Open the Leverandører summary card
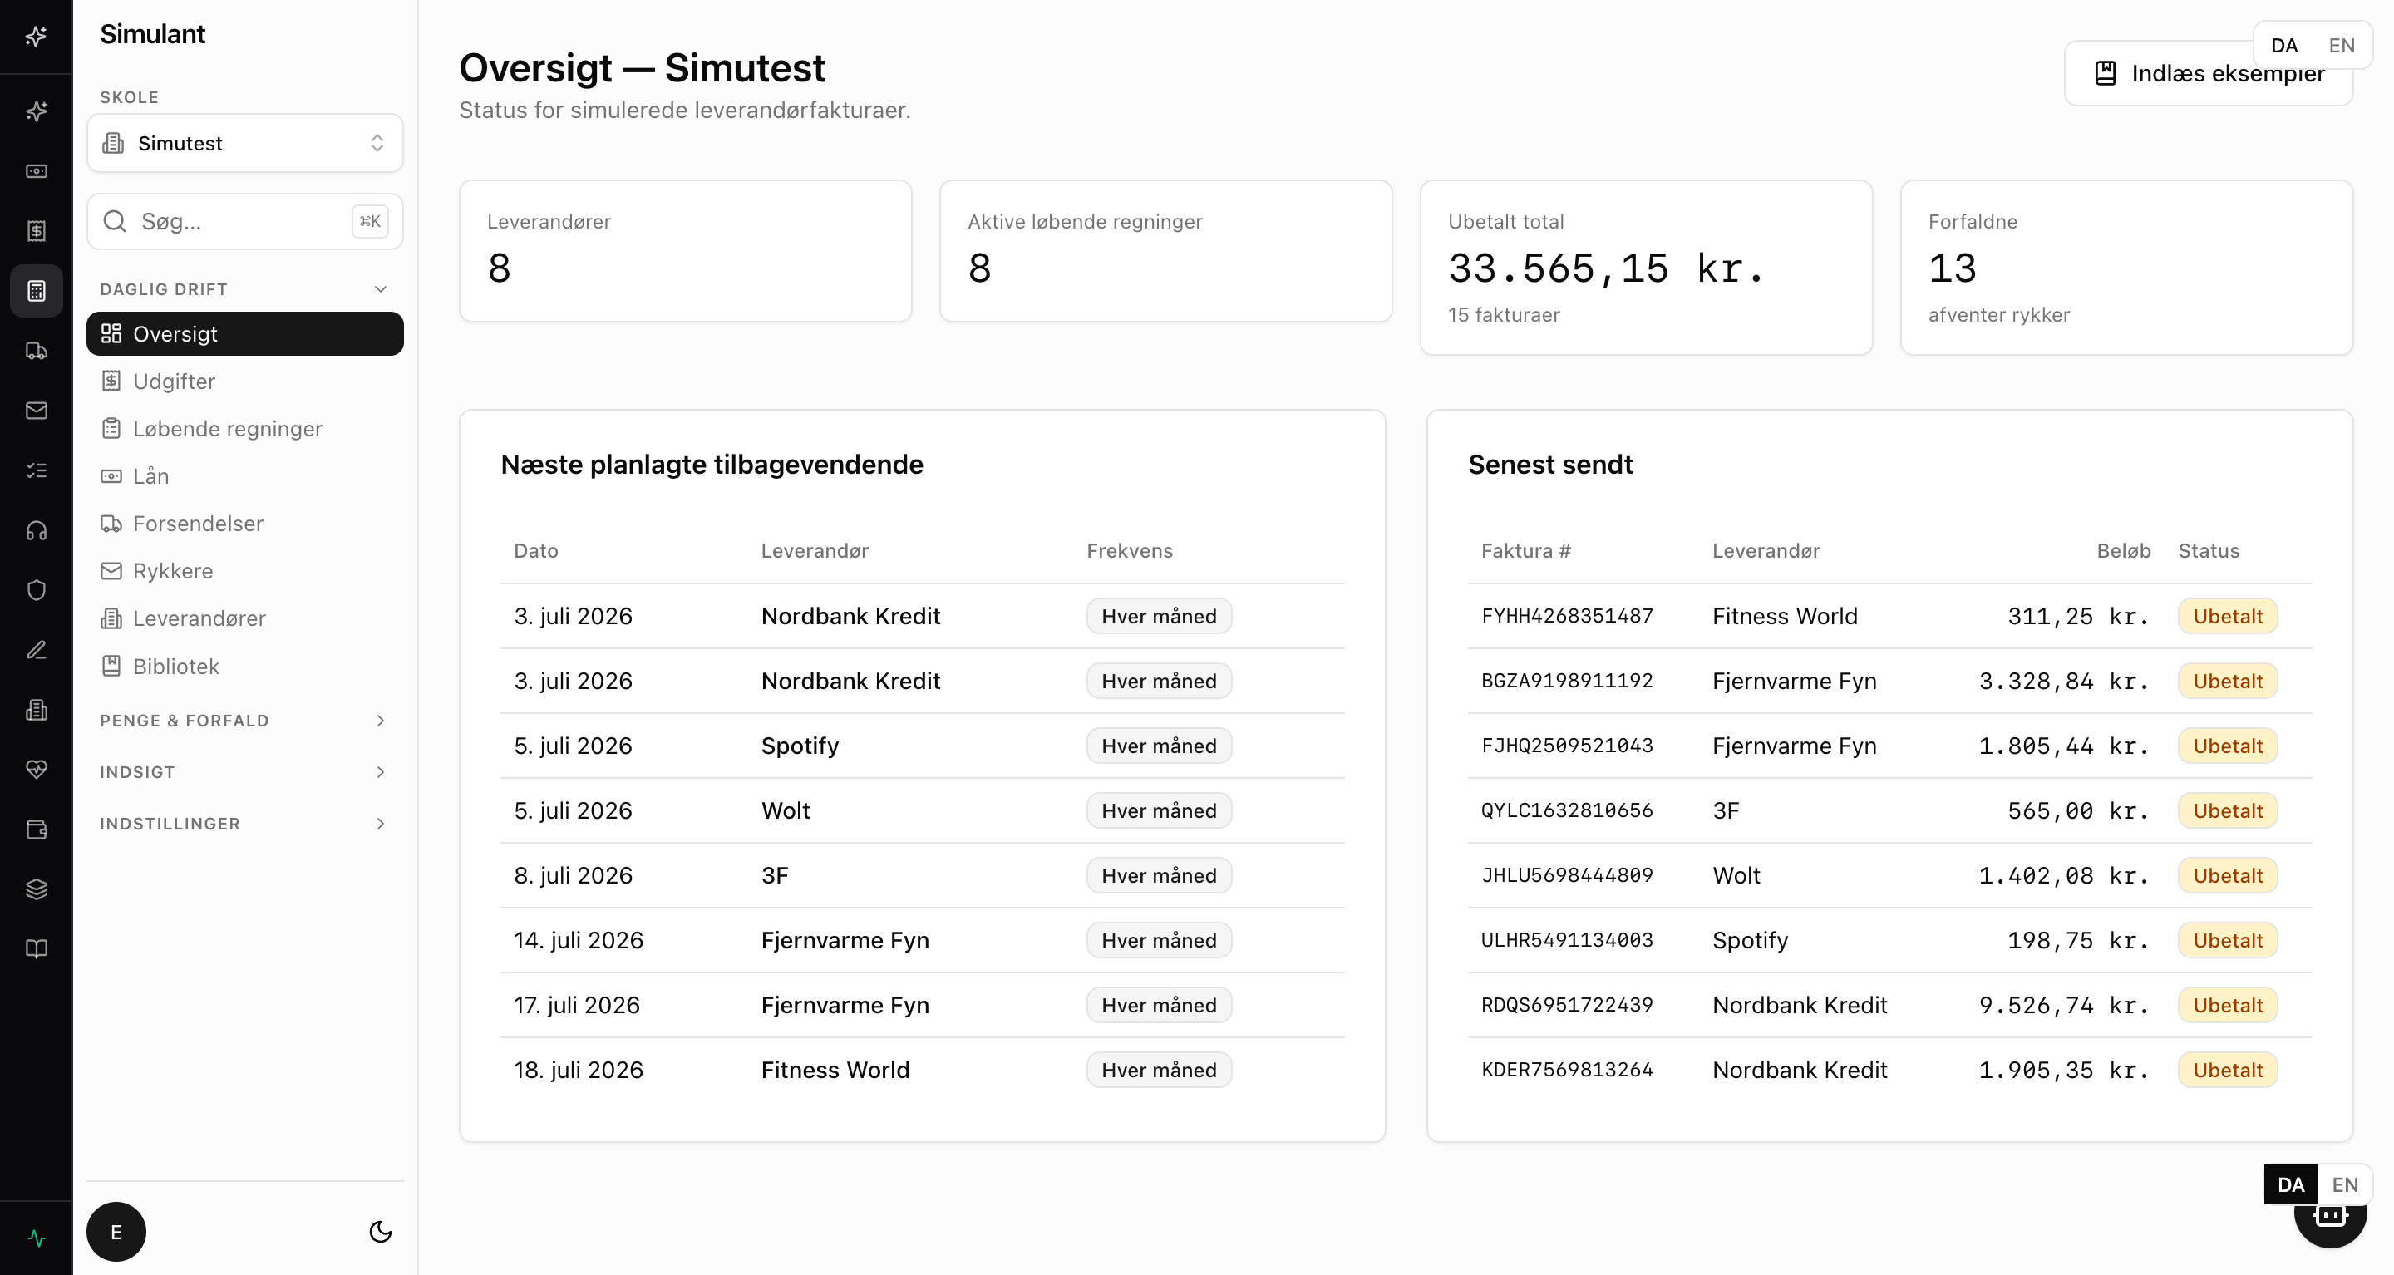The image size is (2394, 1275). coord(686,251)
